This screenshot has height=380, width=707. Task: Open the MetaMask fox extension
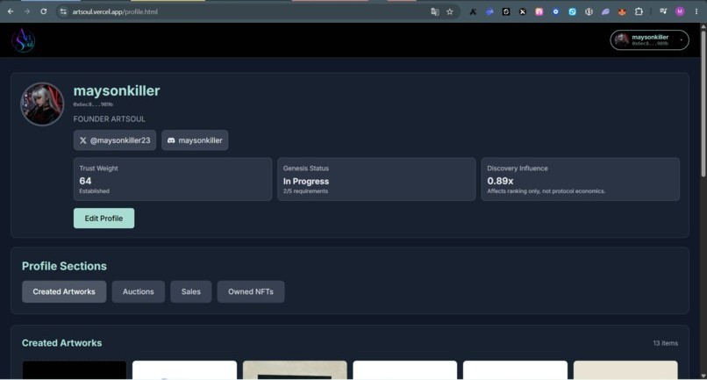point(622,11)
